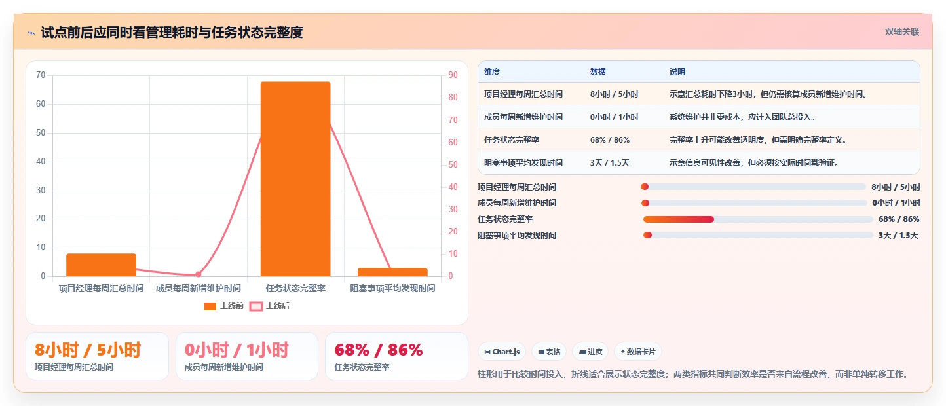Viewport: 946px width, 406px height.
Task: Click the progress value 3天 / 1.5天
Action: click(898, 235)
